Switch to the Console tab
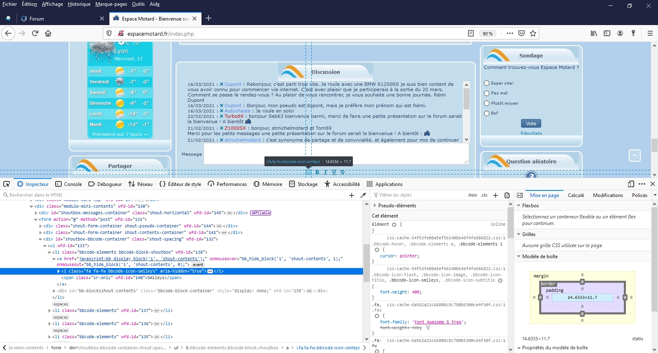The height and width of the screenshot is (353, 658). pyautogui.click(x=69, y=184)
